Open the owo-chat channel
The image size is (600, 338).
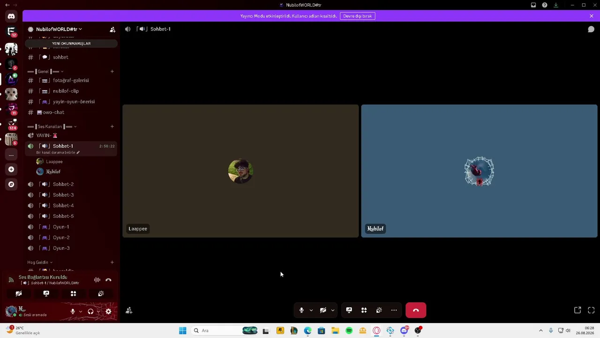pos(71,113)
